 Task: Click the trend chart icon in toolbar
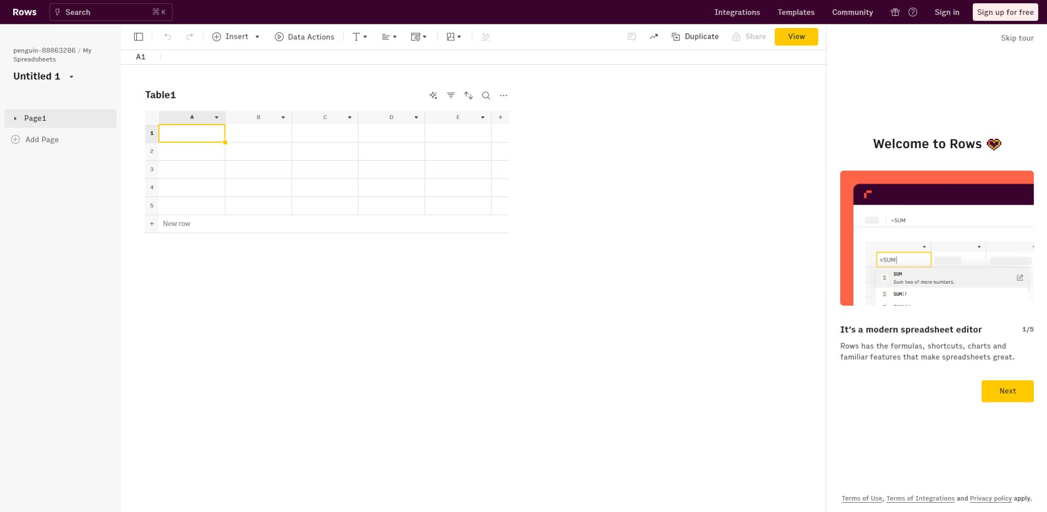(x=653, y=36)
